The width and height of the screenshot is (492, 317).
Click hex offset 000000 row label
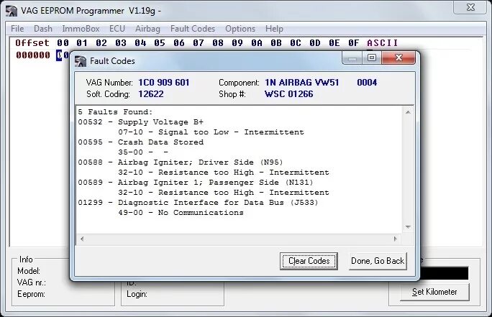pyautogui.click(x=33, y=55)
